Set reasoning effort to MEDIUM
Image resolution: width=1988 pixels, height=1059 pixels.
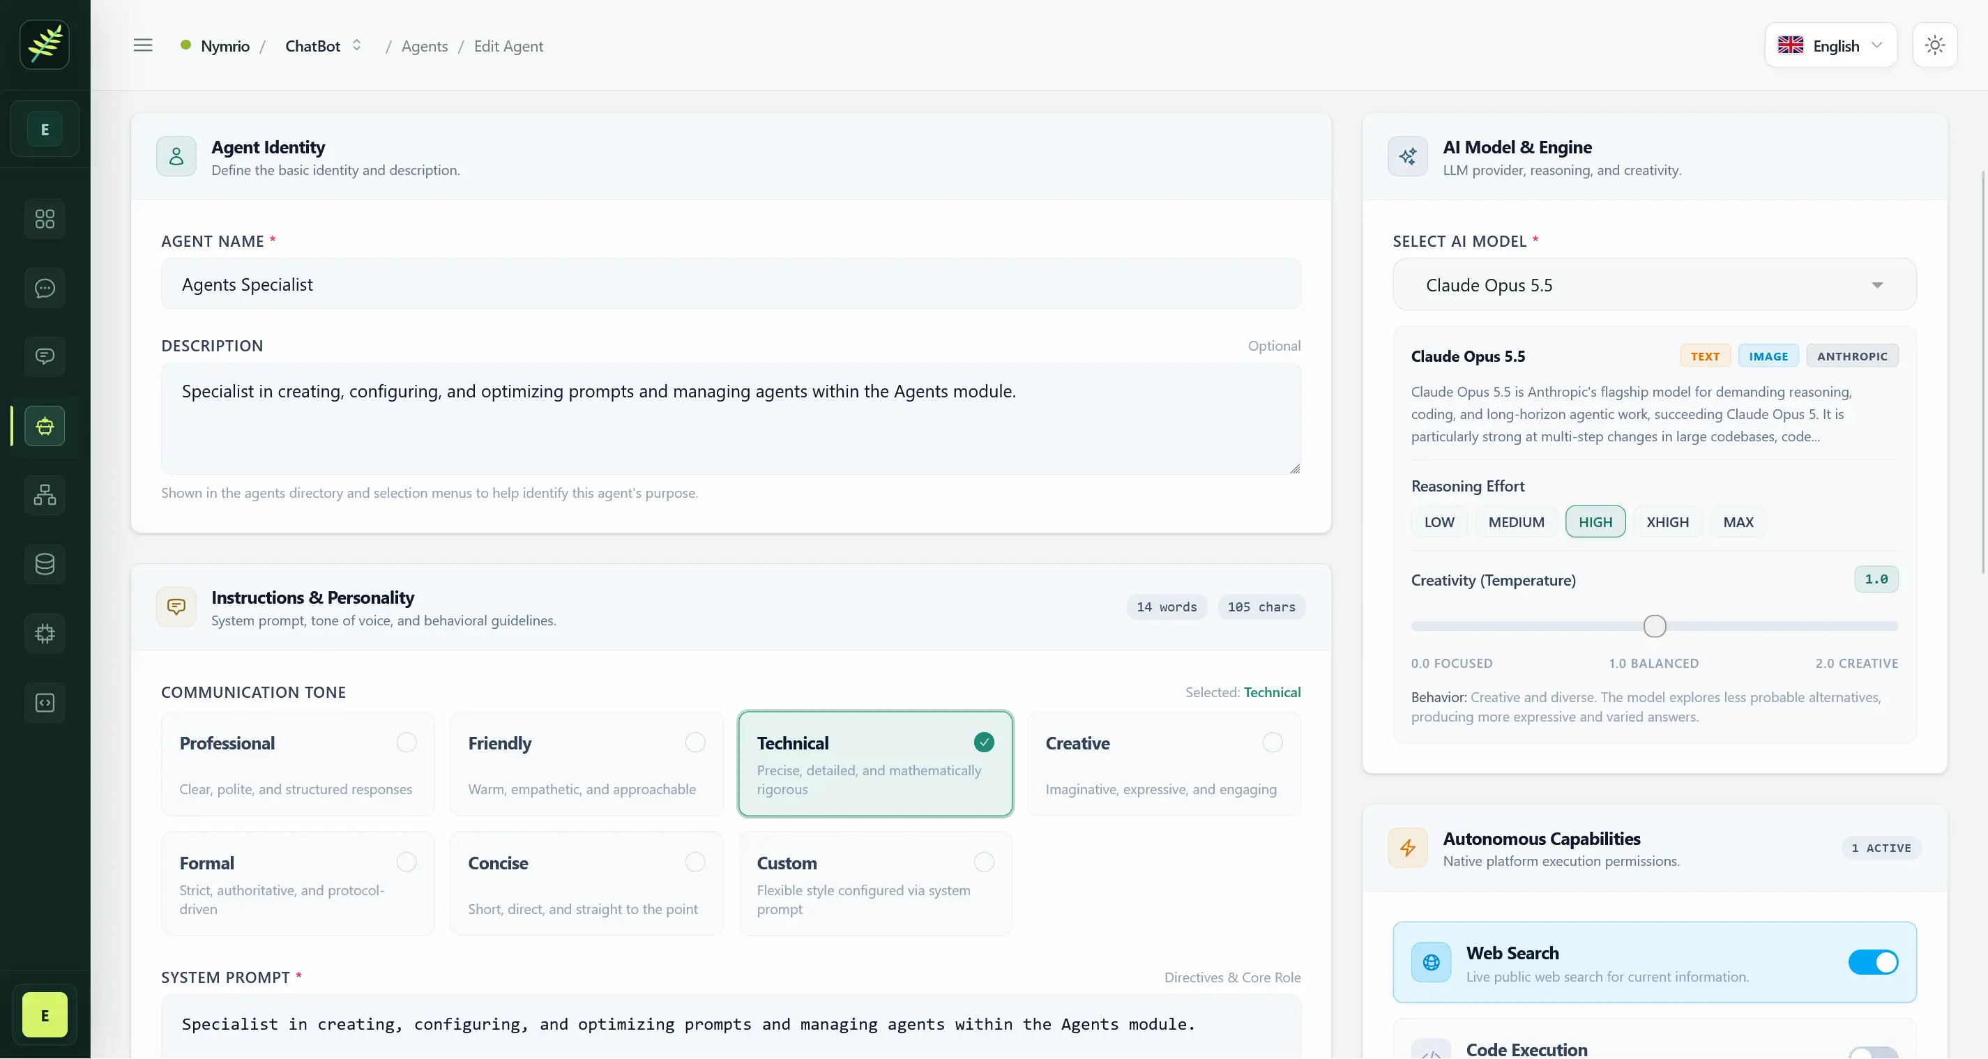tap(1516, 523)
